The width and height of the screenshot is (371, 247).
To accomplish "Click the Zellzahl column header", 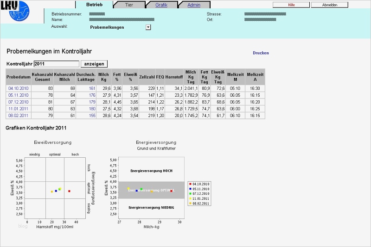I will click(x=147, y=77).
